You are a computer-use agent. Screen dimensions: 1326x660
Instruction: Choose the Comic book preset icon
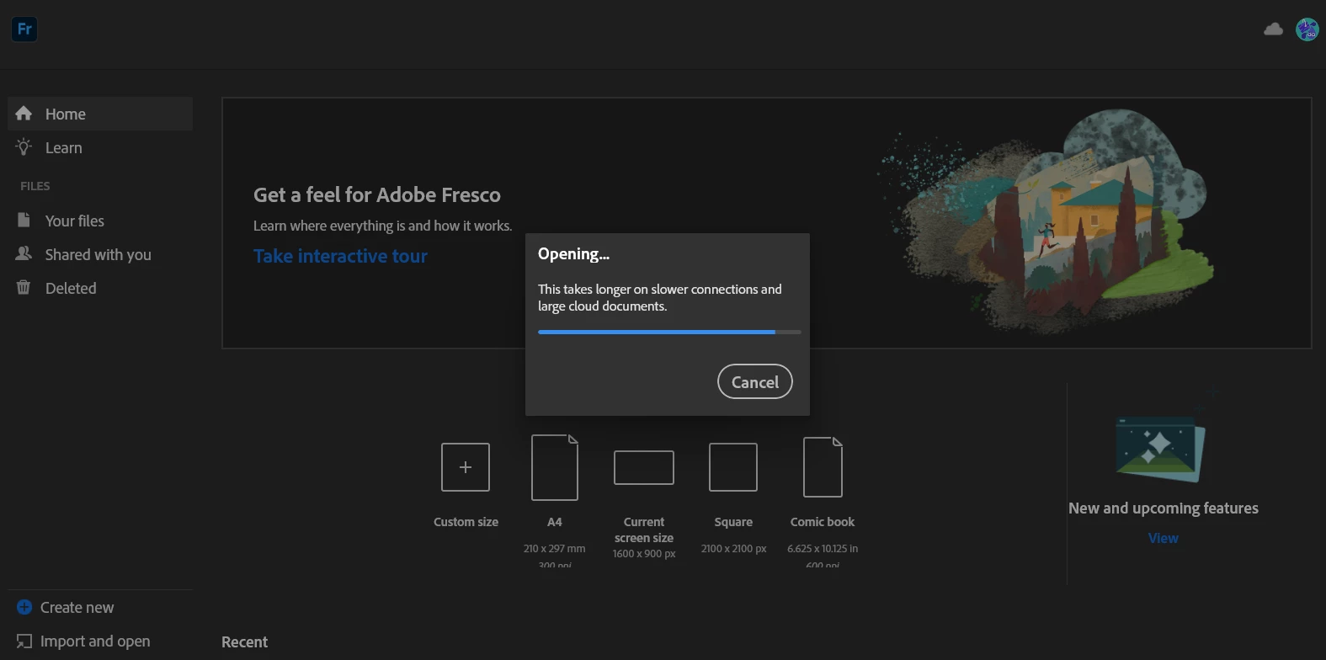point(823,467)
